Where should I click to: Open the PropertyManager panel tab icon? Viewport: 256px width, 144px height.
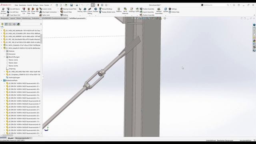pos(6,24)
